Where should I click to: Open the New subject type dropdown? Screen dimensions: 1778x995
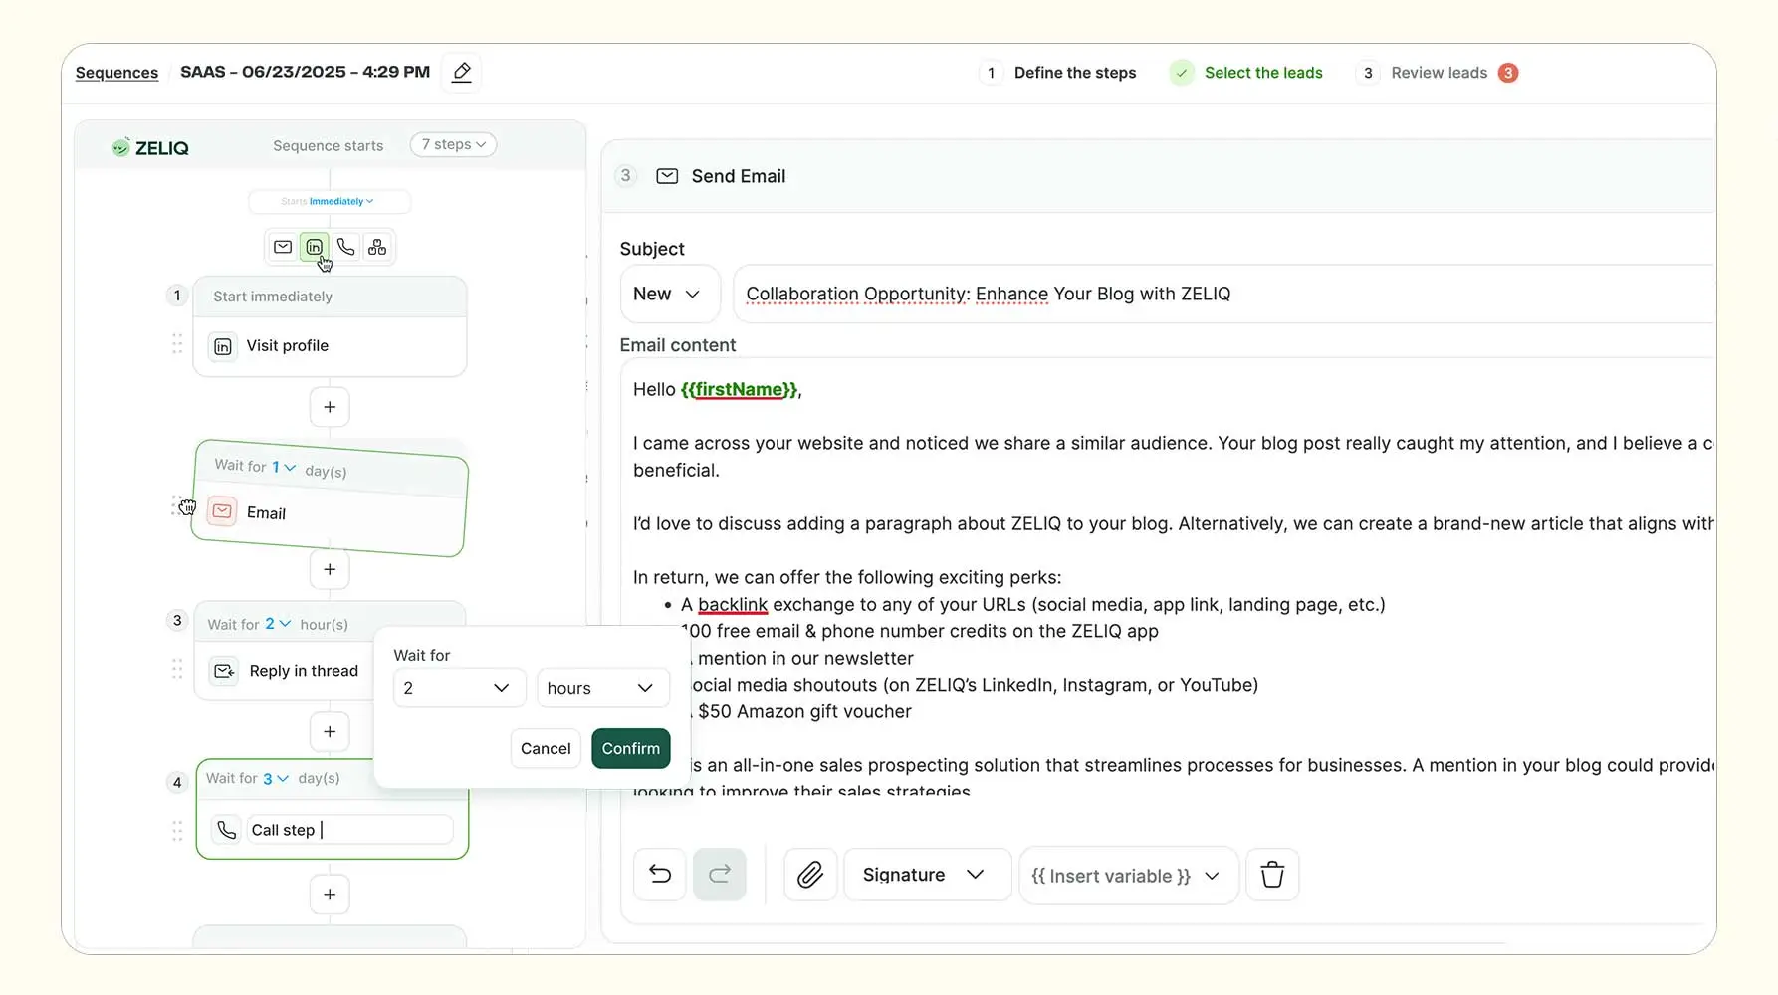coord(669,294)
